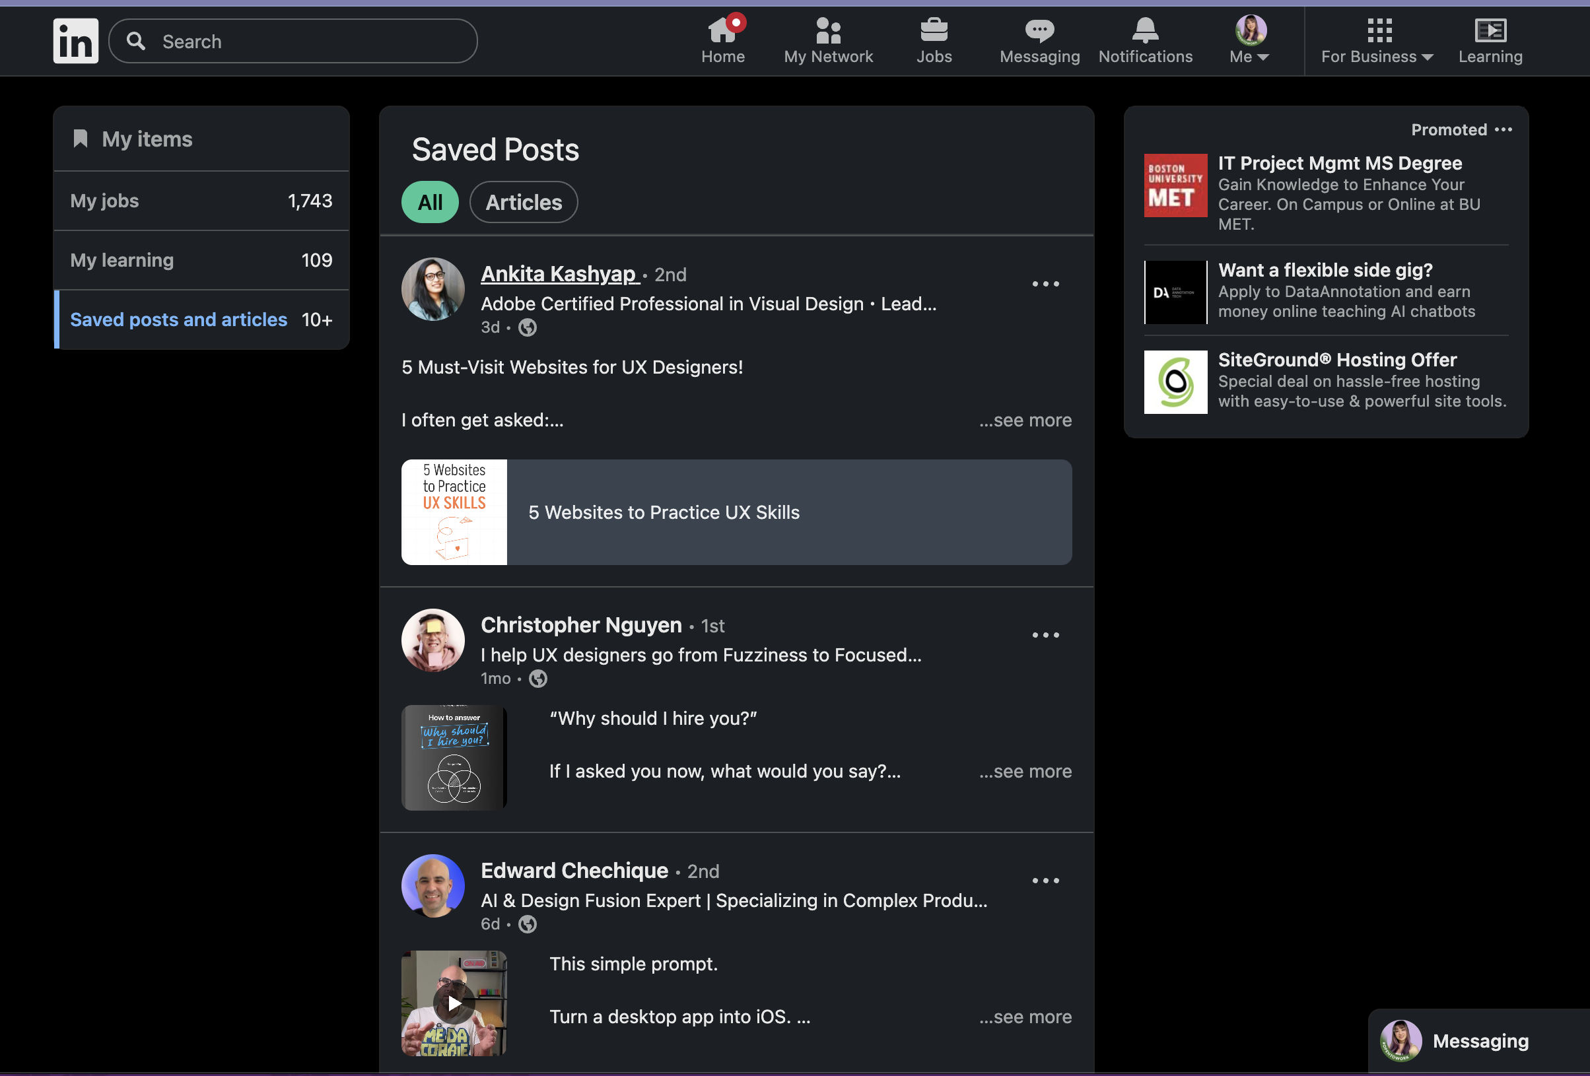Toggle the Articles filter pill

pos(524,203)
